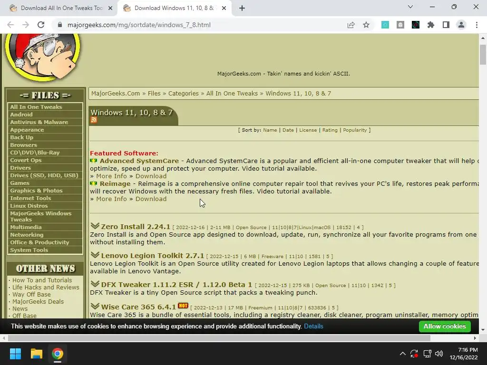Open the teal extension icon in toolbar
The width and height of the screenshot is (487, 365).
point(385,25)
